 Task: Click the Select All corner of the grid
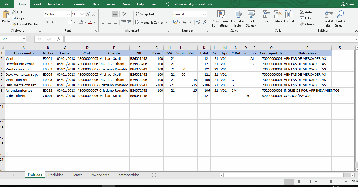(x=2, y=48)
